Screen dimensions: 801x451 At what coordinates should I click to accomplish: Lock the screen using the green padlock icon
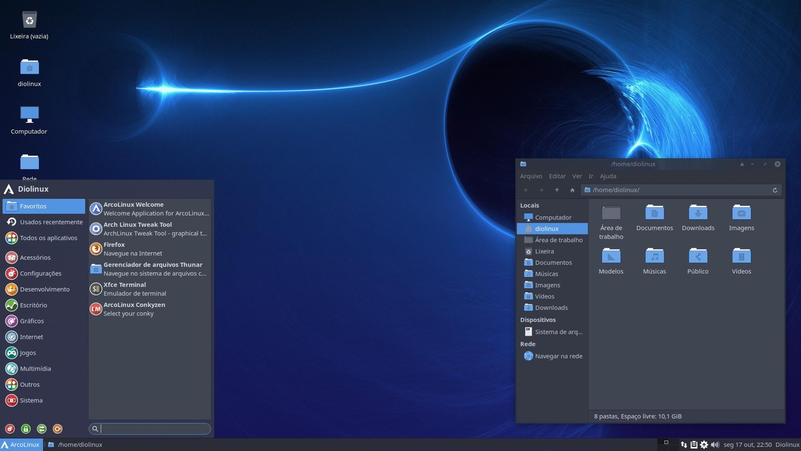[x=26, y=428]
